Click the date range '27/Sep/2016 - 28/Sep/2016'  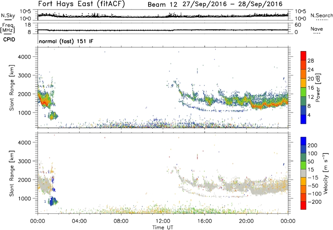(x=233, y=4)
